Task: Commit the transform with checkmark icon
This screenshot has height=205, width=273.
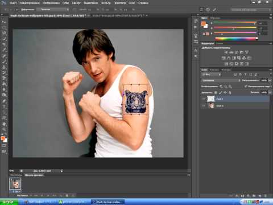Action: [x=214, y=10]
